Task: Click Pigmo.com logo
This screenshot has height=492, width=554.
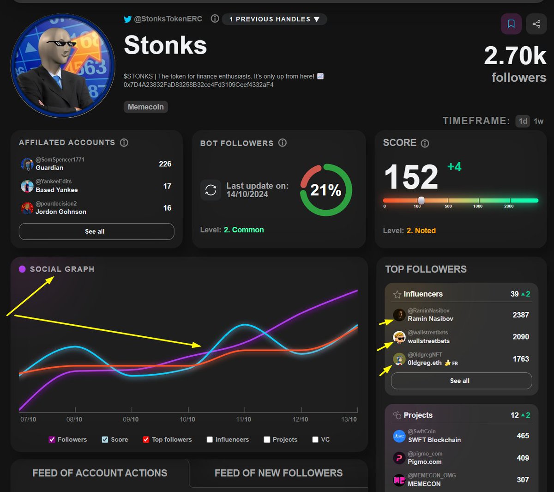Action: click(x=399, y=458)
